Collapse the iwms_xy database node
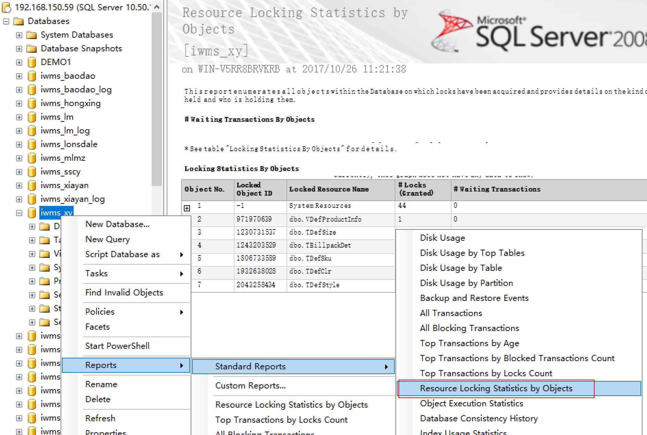This screenshot has height=435, width=647. [x=19, y=213]
